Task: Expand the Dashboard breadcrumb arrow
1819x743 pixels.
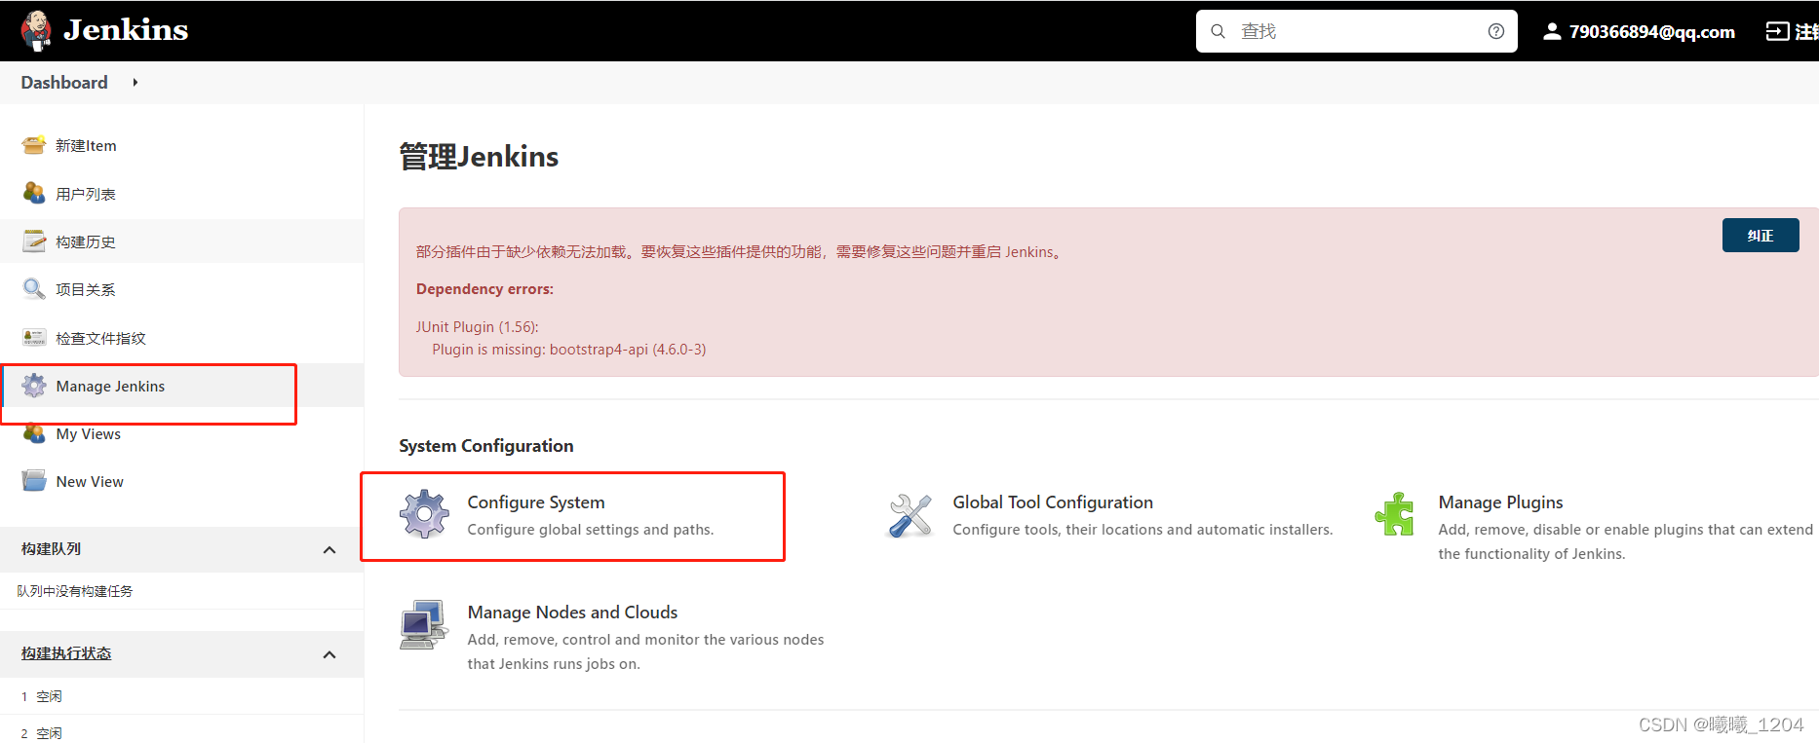Action: coord(135,83)
